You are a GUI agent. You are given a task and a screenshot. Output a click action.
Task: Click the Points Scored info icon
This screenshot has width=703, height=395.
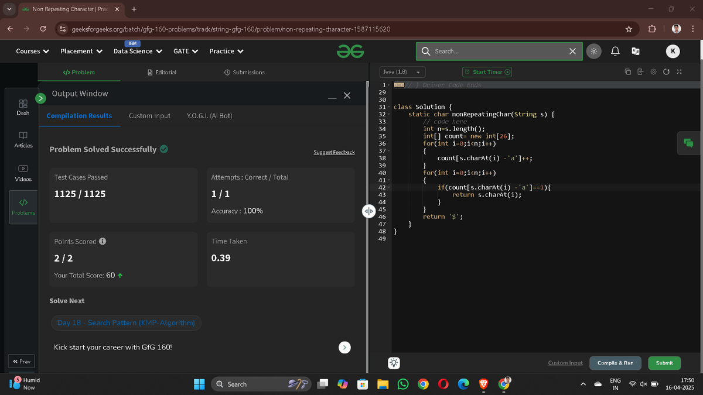click(103, 241)
